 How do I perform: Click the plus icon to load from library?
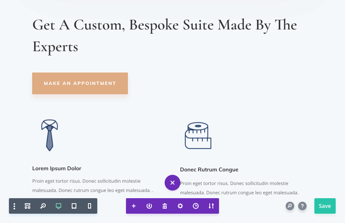click(134, 206)
